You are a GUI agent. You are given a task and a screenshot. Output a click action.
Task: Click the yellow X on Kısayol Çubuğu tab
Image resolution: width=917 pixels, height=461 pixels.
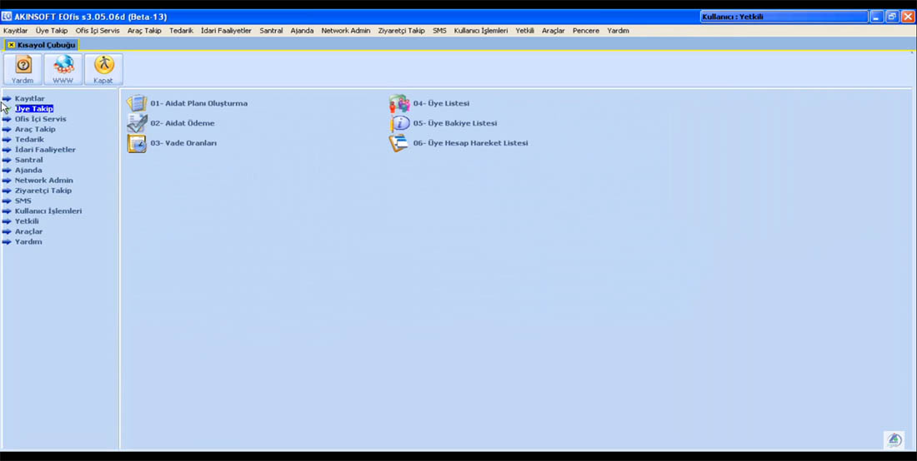(11, 45)
